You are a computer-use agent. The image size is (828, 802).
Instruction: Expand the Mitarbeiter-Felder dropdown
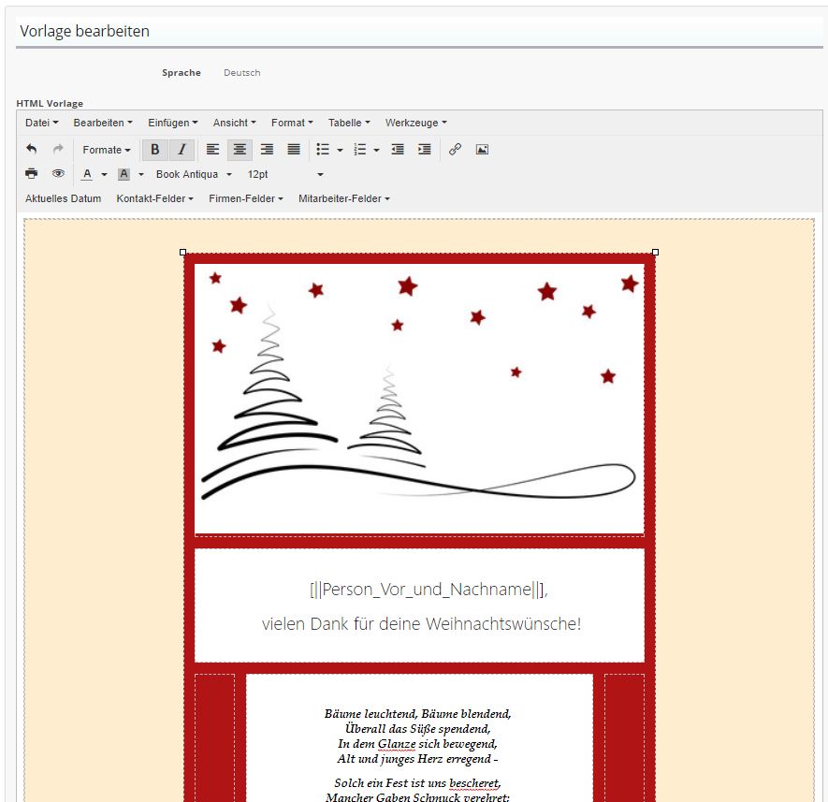[343, 198]
